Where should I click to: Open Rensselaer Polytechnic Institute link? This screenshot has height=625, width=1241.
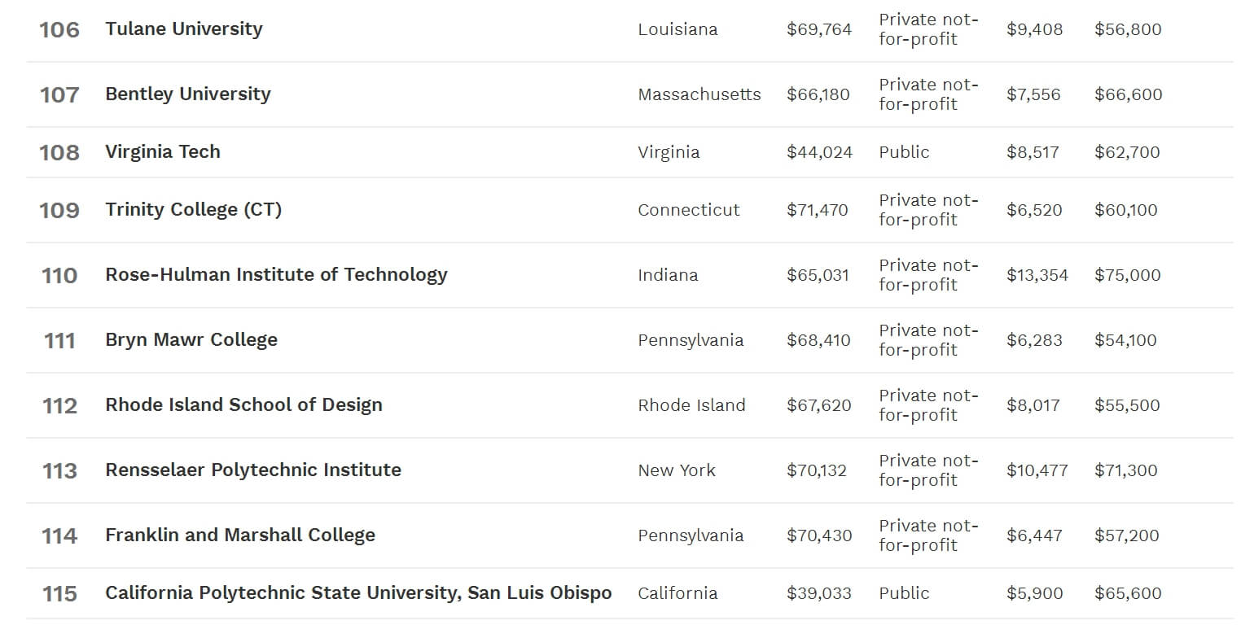(x=253, y=470)
